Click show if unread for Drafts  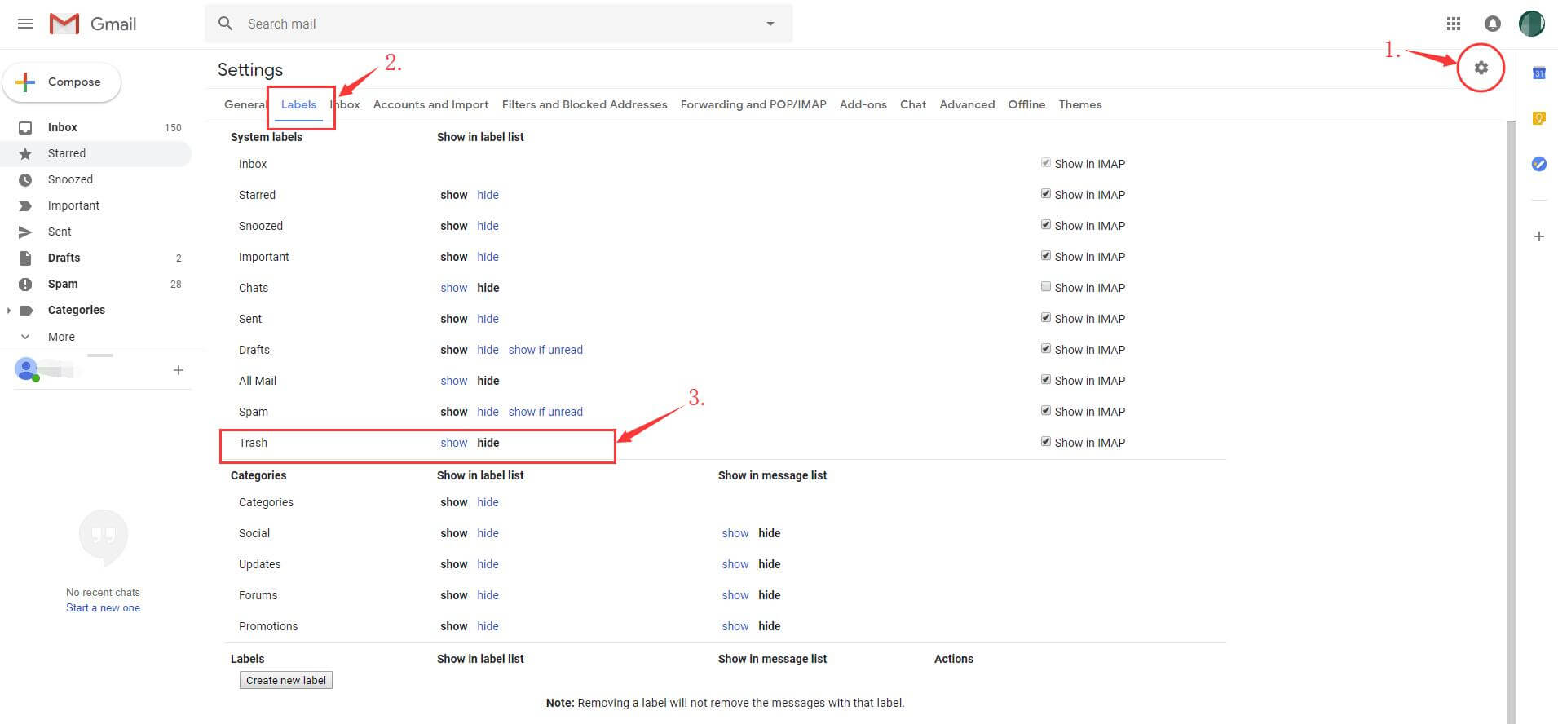coord(545,350)
